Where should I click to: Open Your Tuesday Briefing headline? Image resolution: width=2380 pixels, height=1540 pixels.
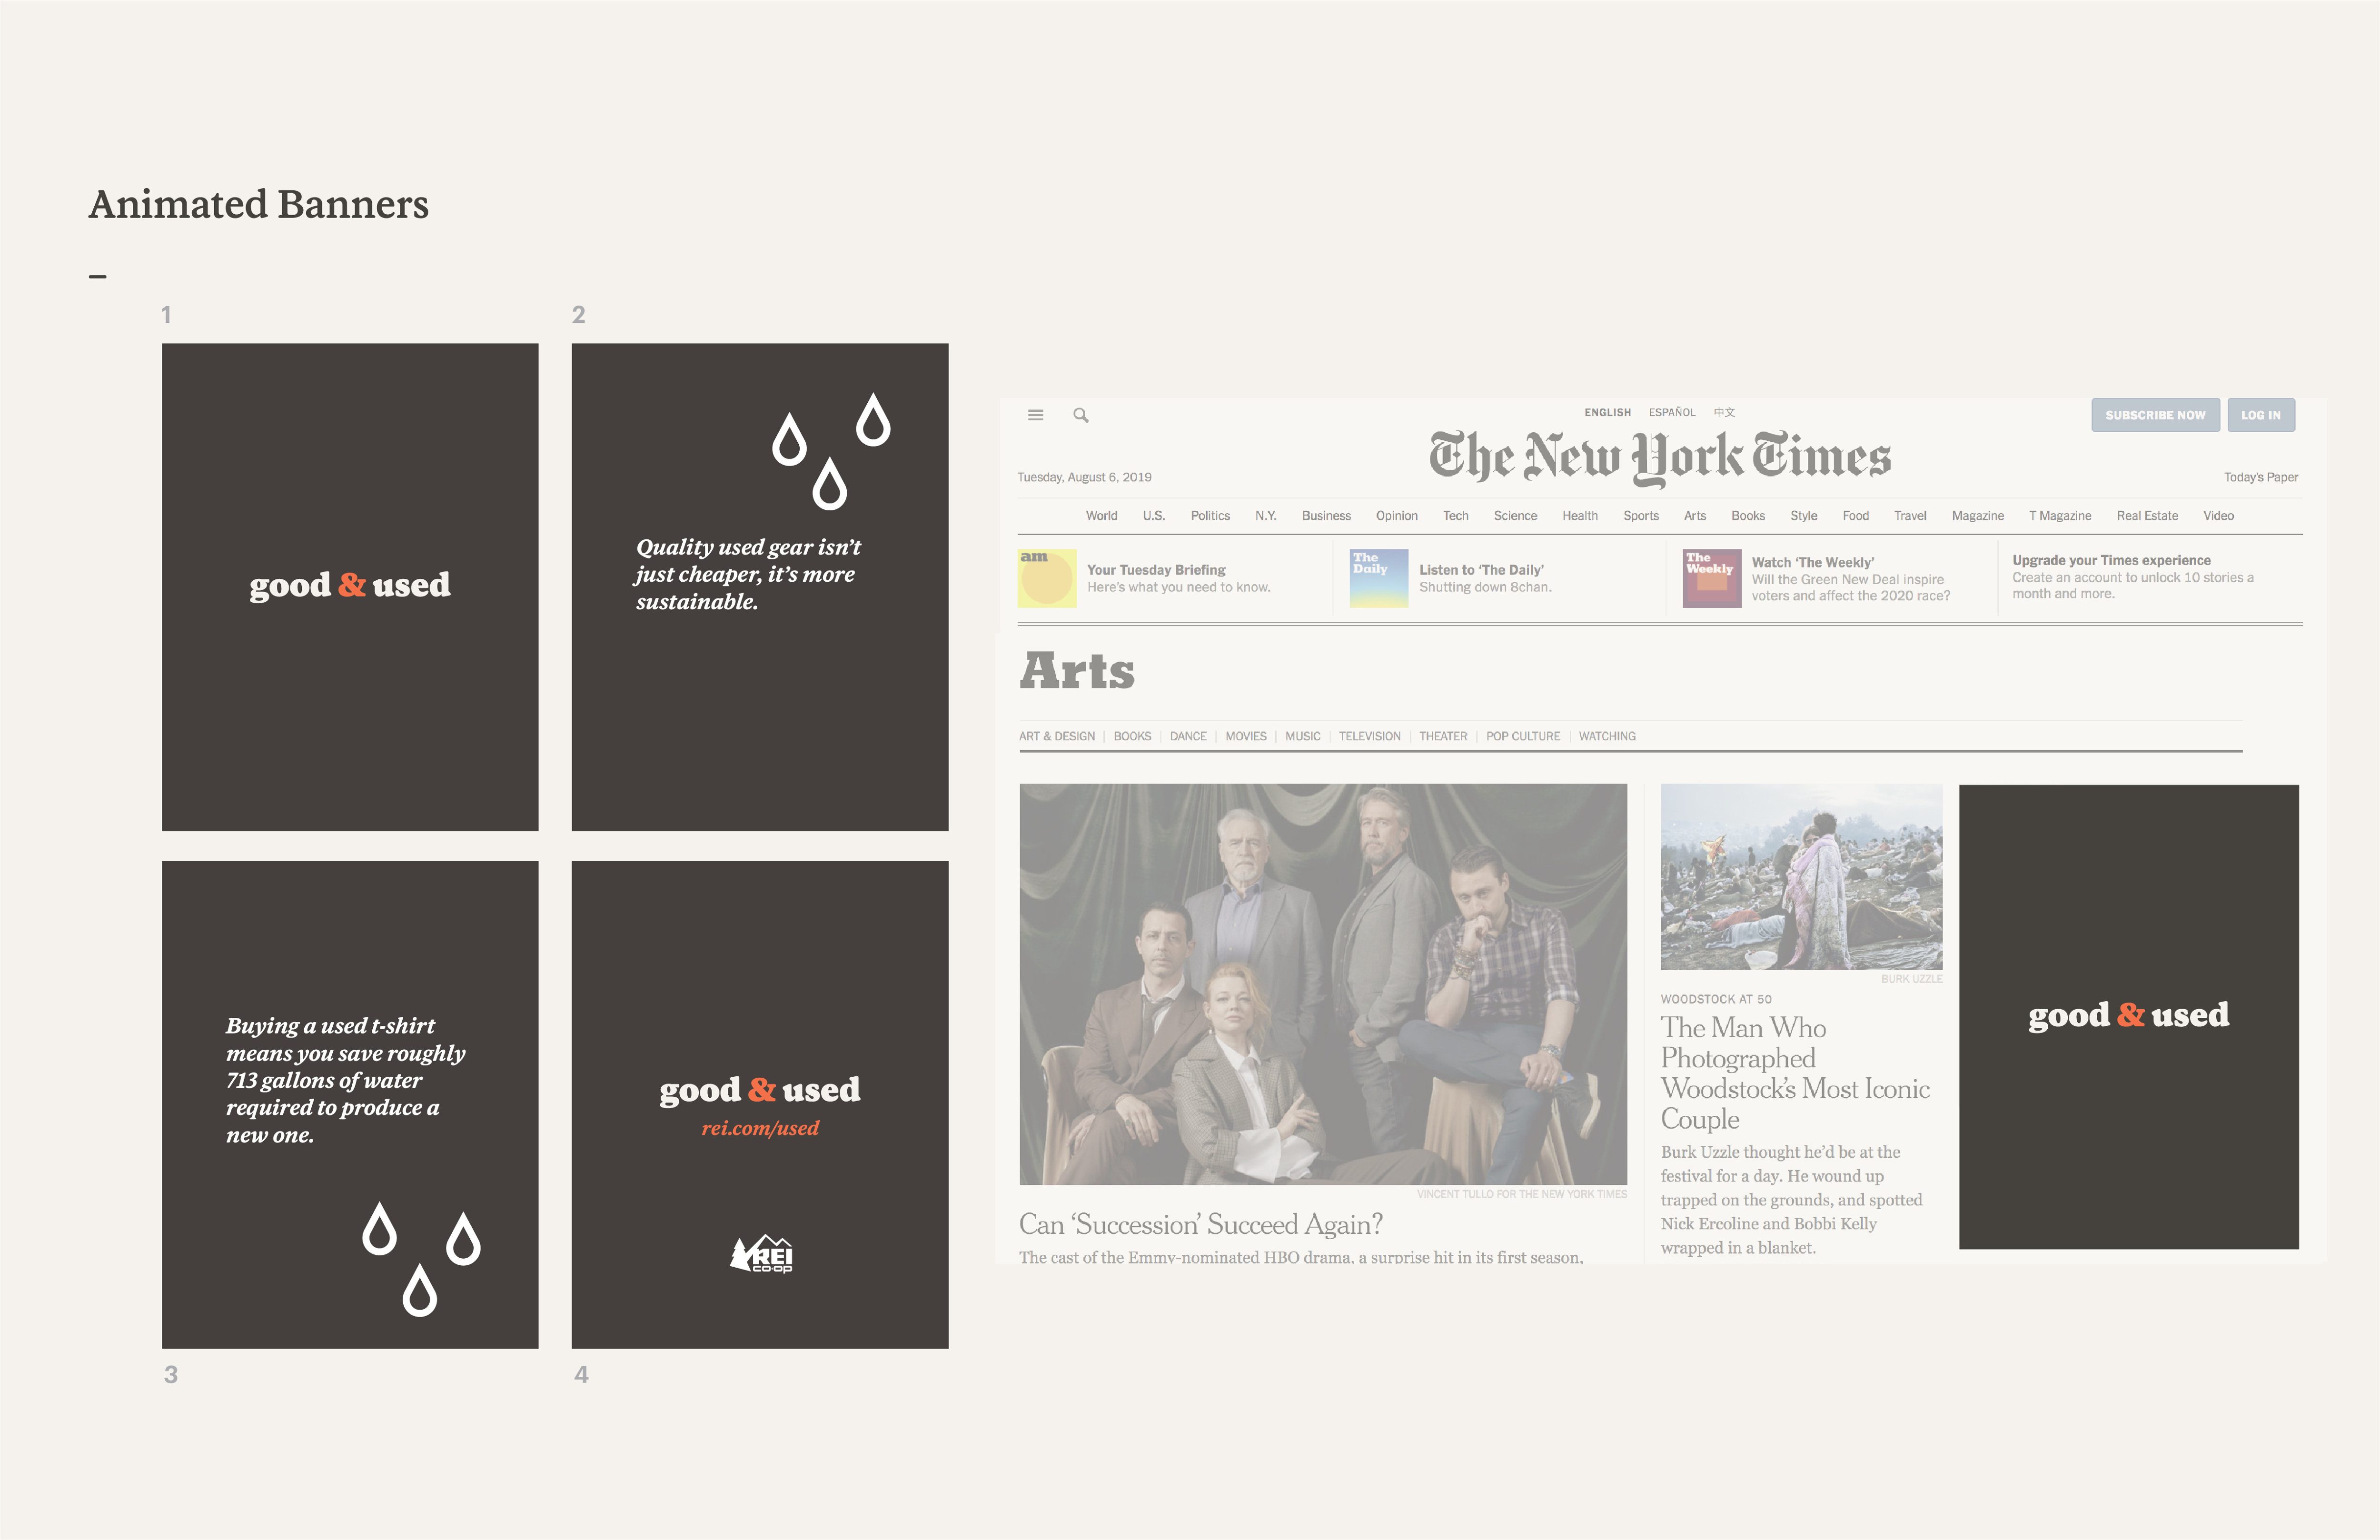pos(1156,570)
